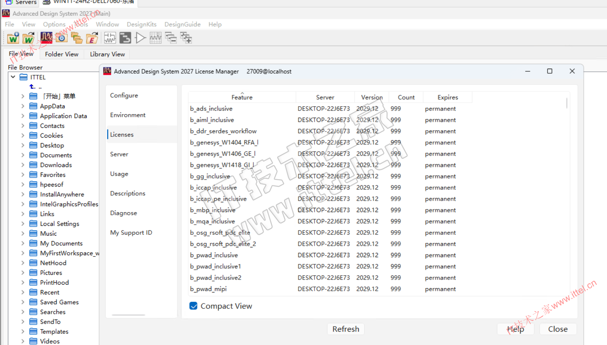
Task: Switch to the Folder View tab
Action: [x=61, y=54]
